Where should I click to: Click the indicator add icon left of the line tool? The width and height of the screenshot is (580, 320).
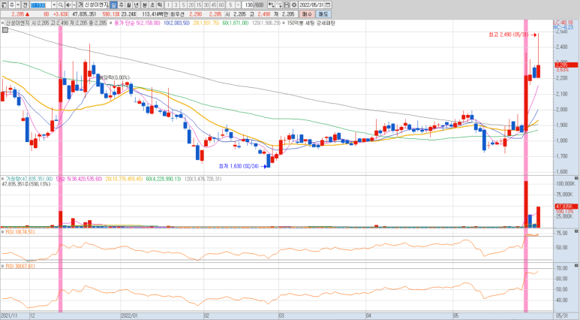(x=271, y=5)
